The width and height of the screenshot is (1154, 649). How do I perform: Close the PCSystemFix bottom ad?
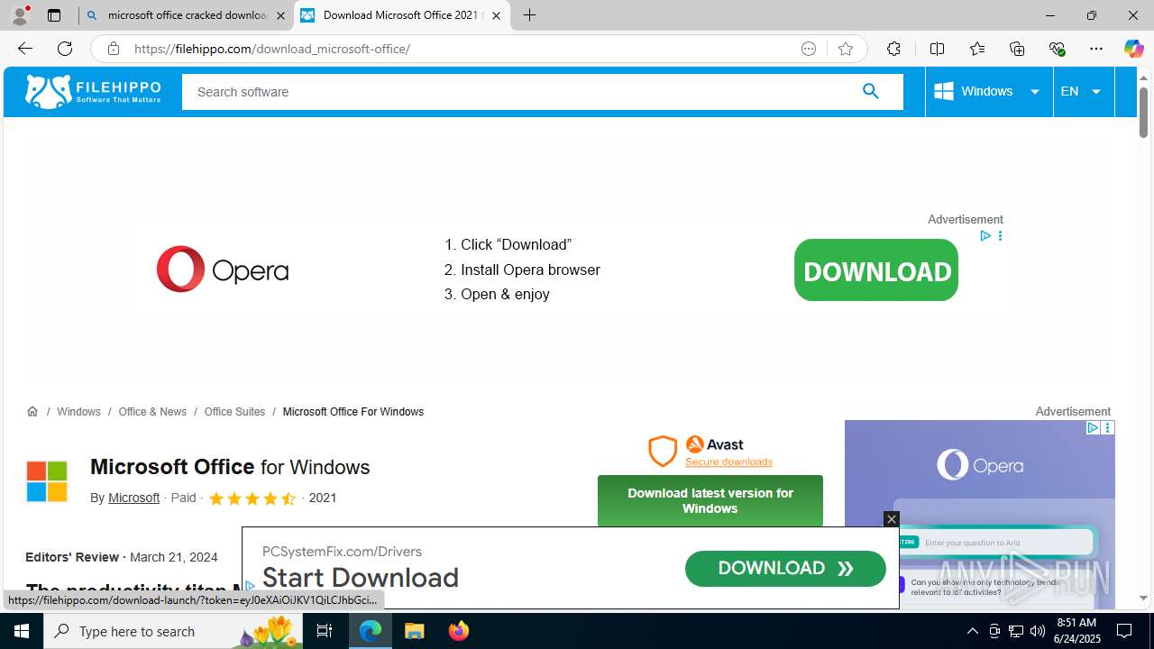point(891,518)
